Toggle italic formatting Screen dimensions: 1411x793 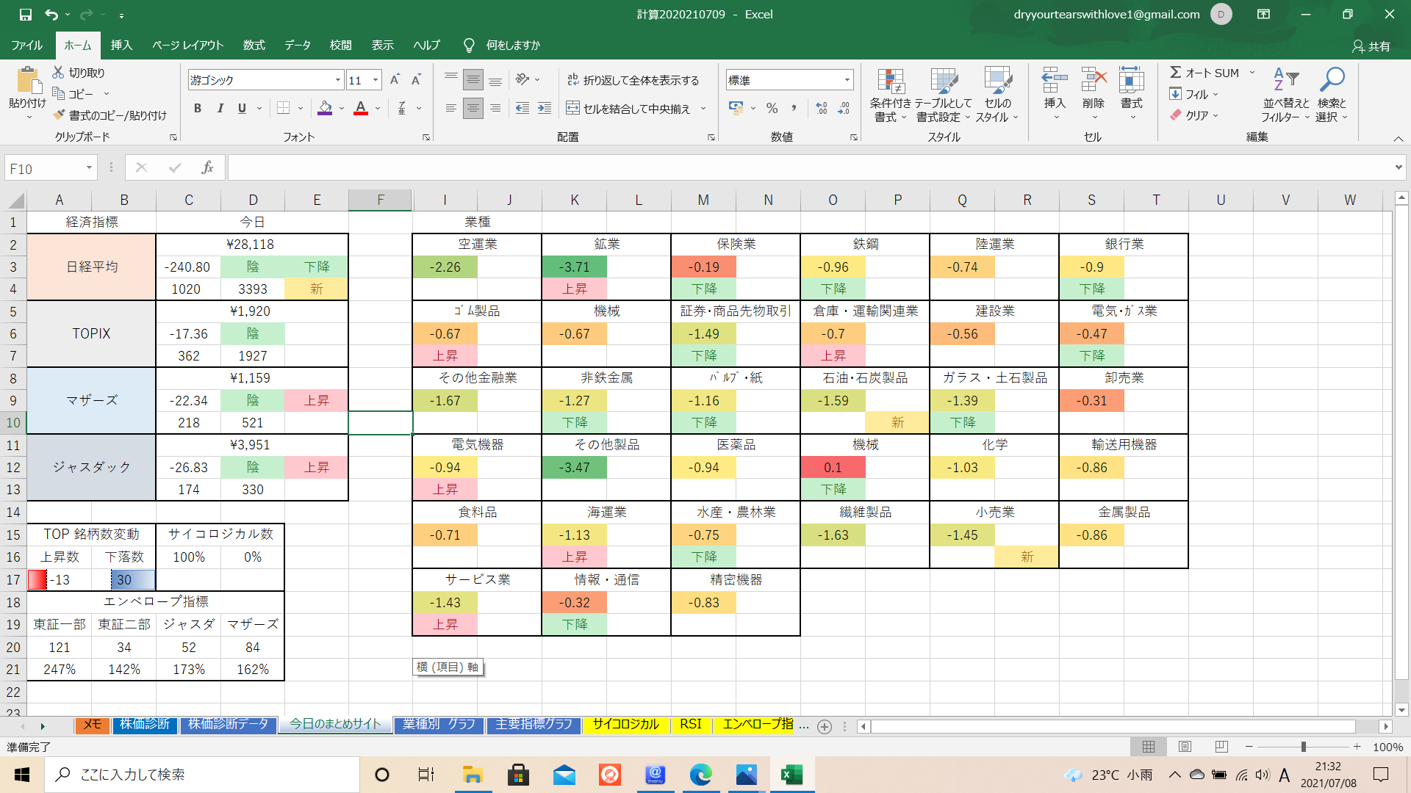pyautogui.click(x=220, y=109)
